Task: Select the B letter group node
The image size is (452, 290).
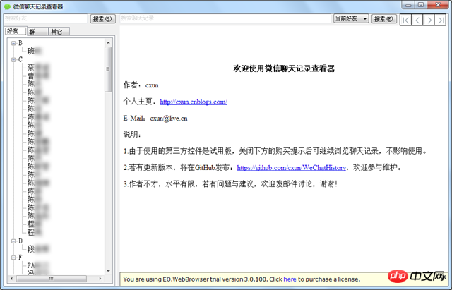Action: (x=20, y=43)
